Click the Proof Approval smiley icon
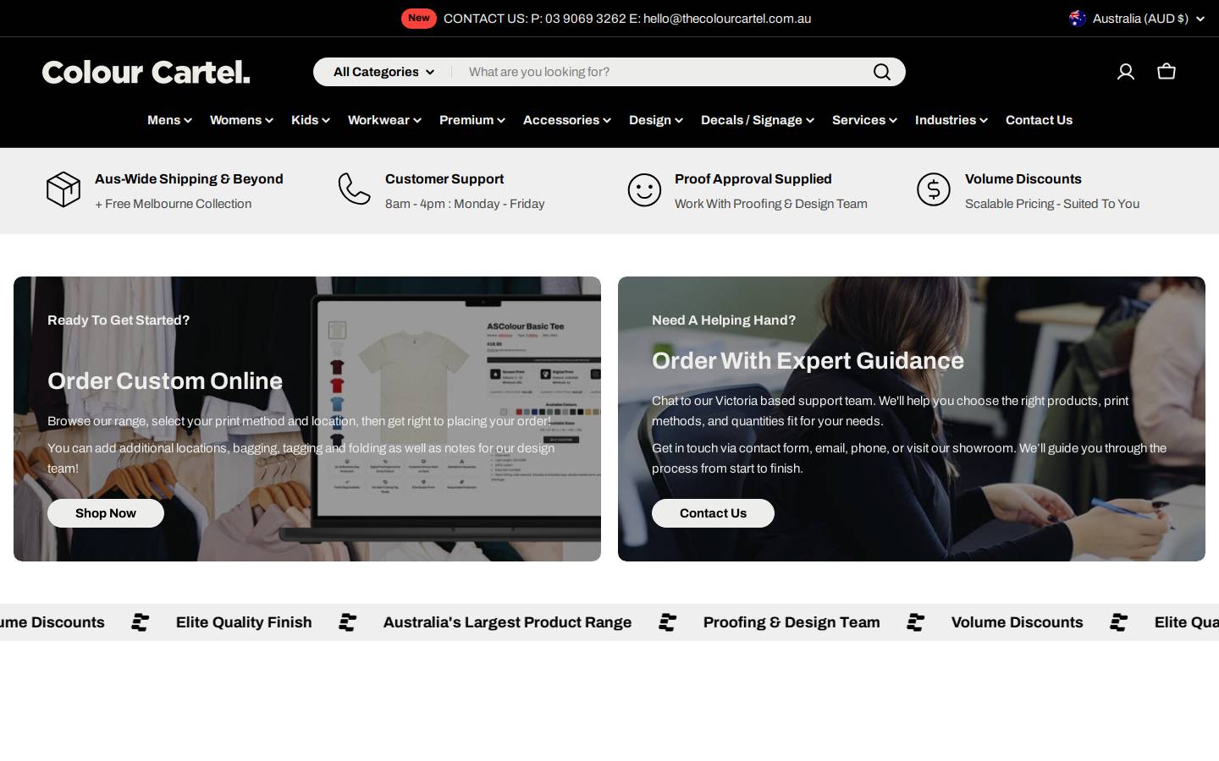Viewport: 1219px width, 761px height. (644, 189)
